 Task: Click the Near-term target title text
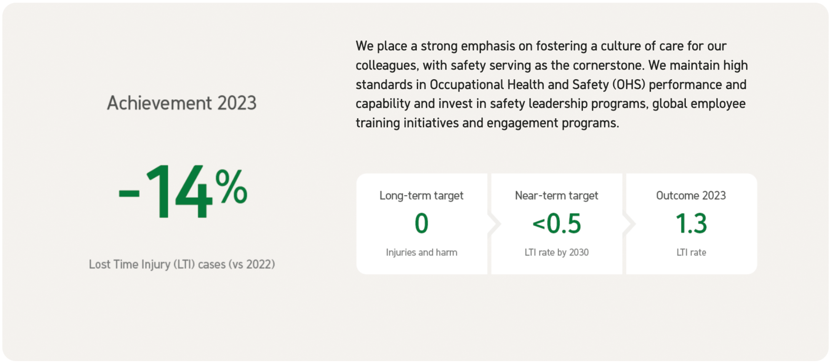coord(557,196)
